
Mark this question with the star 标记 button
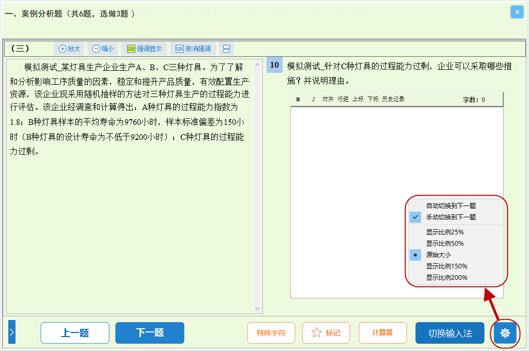click(326, 333)
